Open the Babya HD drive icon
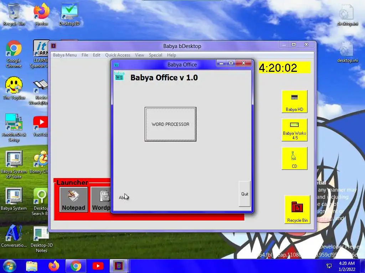365x273 pixels. coord(294,101)
